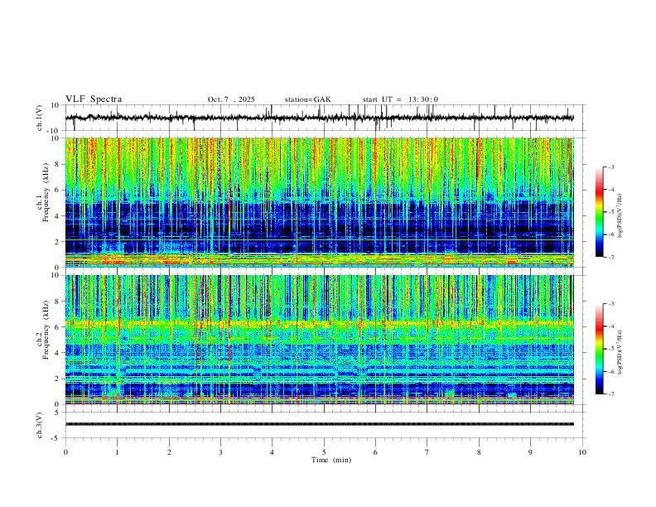
Task: Click time axis tick label "4"
Action: point(272,452)
